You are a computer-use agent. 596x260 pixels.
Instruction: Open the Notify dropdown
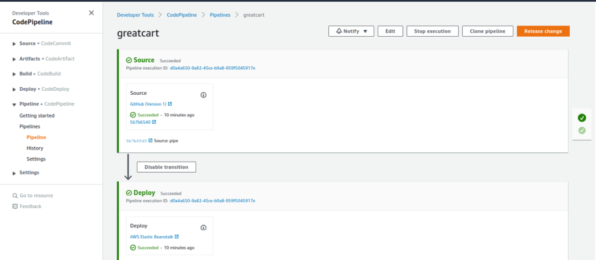pyautogui.click(x=351, y=31)
